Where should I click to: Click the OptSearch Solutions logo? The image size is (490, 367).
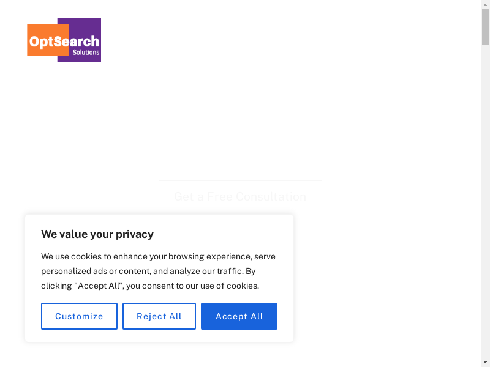(64, 40)
